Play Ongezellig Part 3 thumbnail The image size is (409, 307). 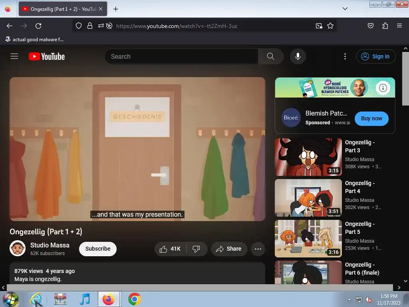(x=308, y=157)
